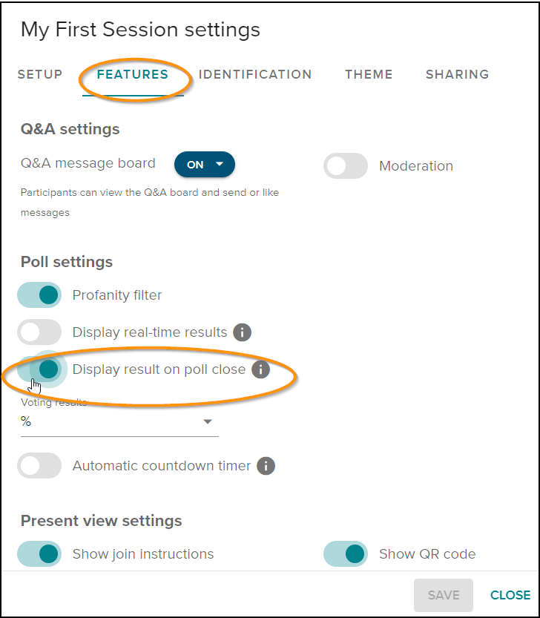Click the Save button

[x=444, y=595]
